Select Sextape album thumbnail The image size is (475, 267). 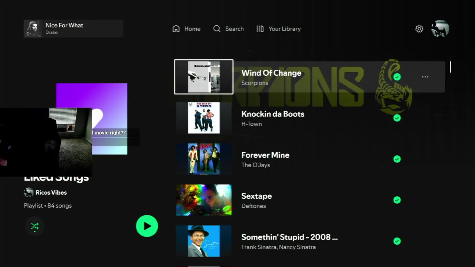pyautogui.click(x=204, y=200)
